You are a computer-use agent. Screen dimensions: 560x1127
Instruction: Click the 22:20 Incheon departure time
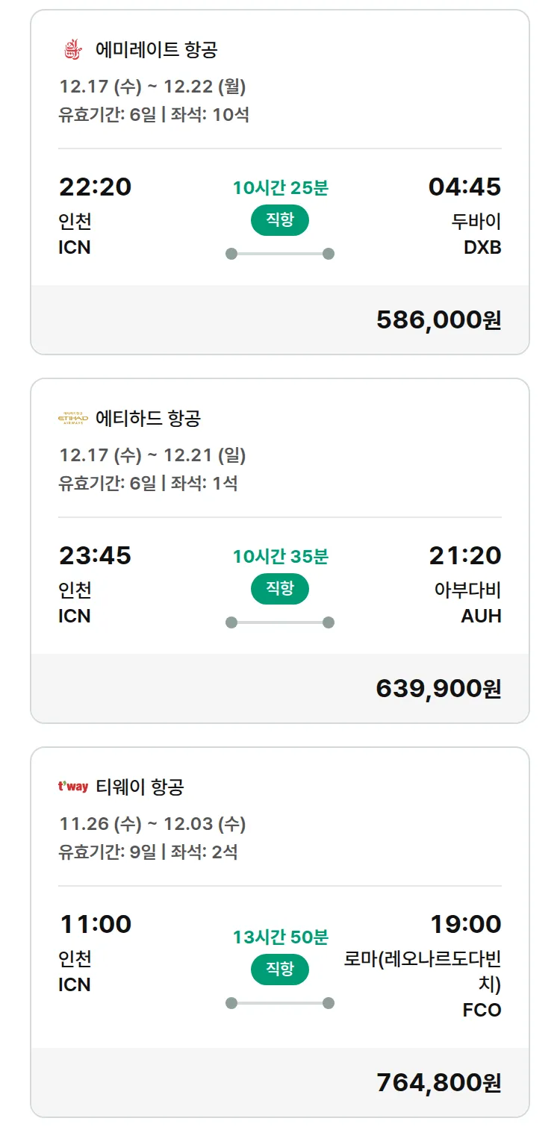click(95, 187)
